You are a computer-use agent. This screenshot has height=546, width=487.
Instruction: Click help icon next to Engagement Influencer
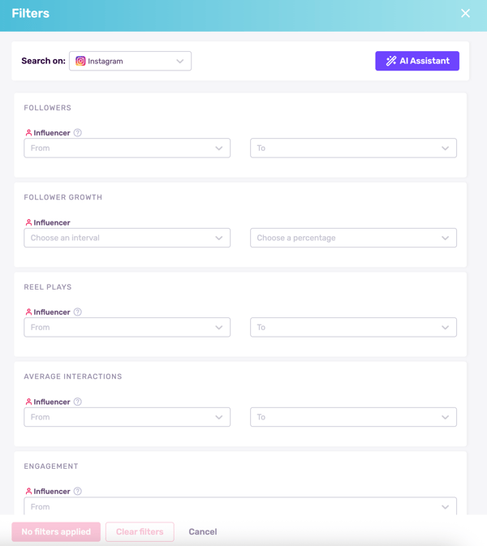(x=78, y=492)
